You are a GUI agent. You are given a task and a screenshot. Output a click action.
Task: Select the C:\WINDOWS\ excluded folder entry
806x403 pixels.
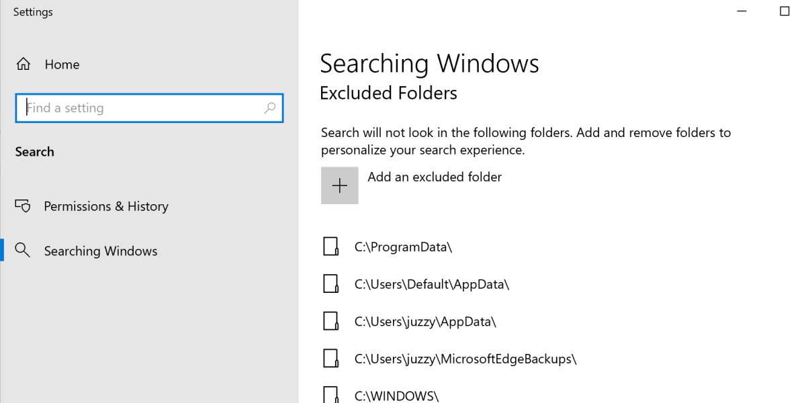click(x=396, y=396)
